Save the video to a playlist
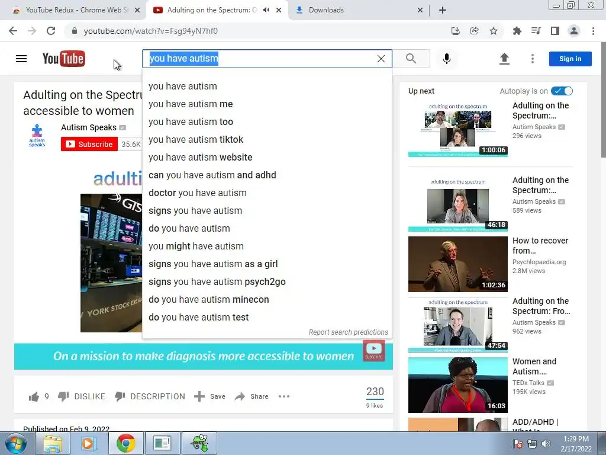This screenshot has height=455, width=606. [210, 396]
